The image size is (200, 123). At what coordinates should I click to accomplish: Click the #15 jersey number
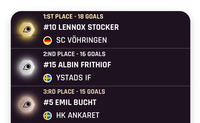(x=50, y=65)
